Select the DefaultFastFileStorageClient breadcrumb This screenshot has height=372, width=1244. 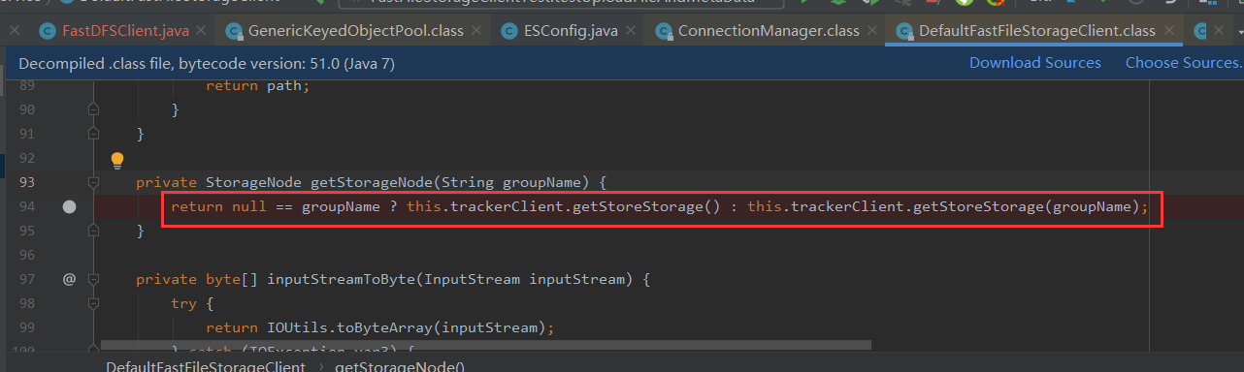206,366
